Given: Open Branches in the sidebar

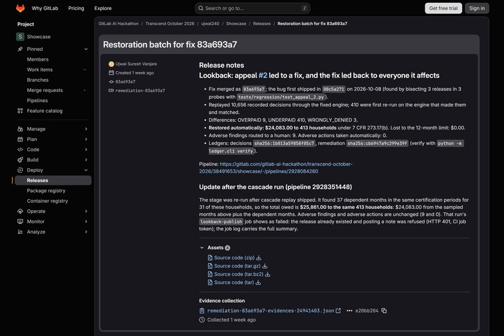Looking at the screenshot, I should point(38,80).
